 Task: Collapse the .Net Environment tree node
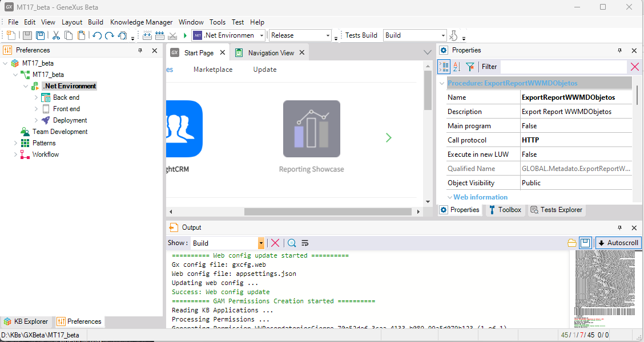pyautogui.click(x=26, y=86)
